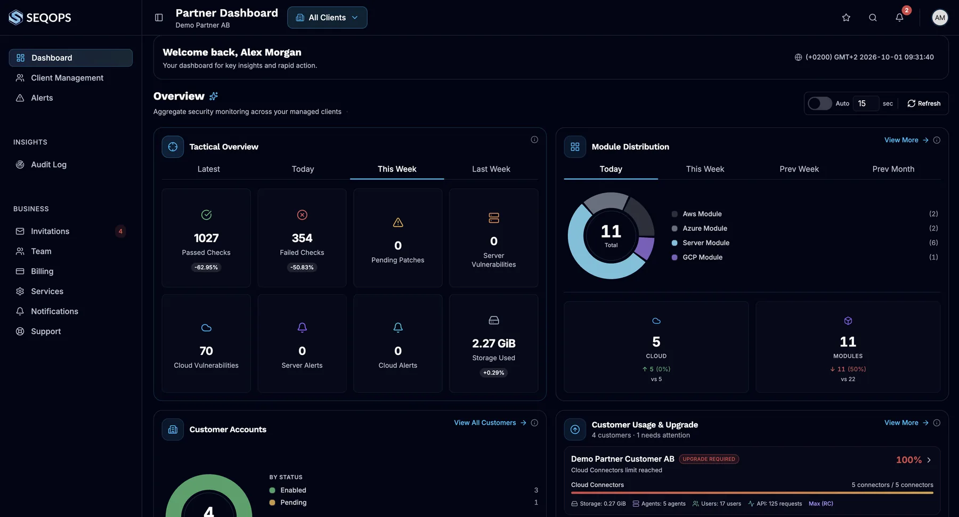Click the Pending Patches warning triangle icon
The height and width of the screenshot is (517, 959).
tap(398, 222)
